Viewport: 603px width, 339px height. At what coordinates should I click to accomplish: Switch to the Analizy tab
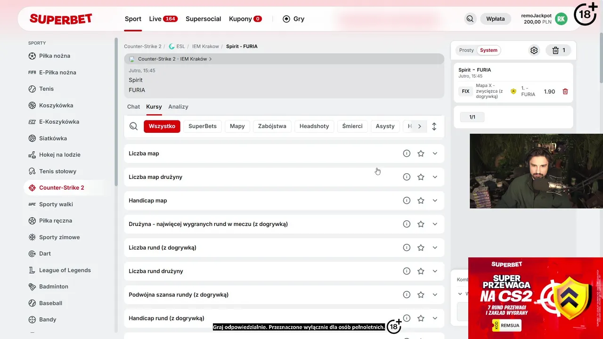pos(178,107)
